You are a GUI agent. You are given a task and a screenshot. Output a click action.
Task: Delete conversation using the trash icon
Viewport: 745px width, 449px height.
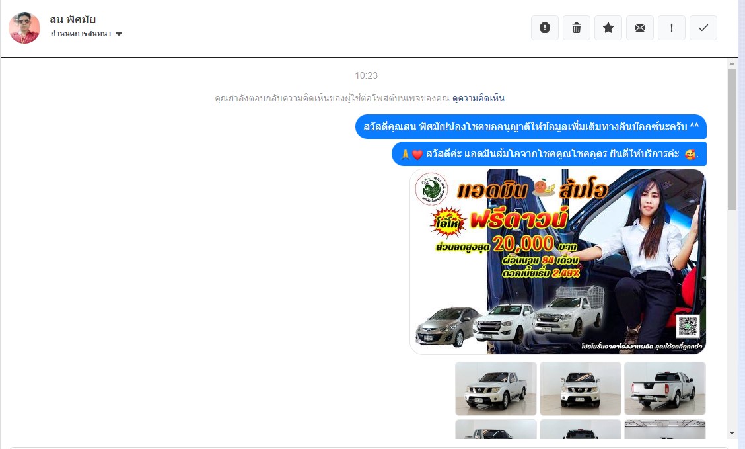[577, 28]
